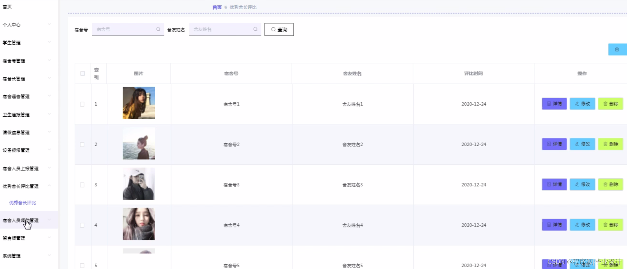
Task: Click the blue batch delete trash icon
Action: point(617,49)
